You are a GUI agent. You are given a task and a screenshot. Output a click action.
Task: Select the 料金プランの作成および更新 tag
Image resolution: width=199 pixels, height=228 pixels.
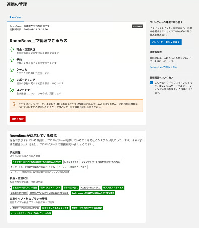pyautogui.click(x=55, y=208)
